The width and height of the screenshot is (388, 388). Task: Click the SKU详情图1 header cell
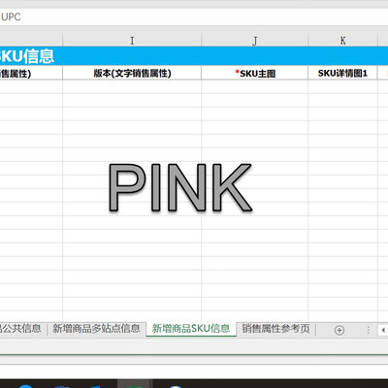point(342,74)
